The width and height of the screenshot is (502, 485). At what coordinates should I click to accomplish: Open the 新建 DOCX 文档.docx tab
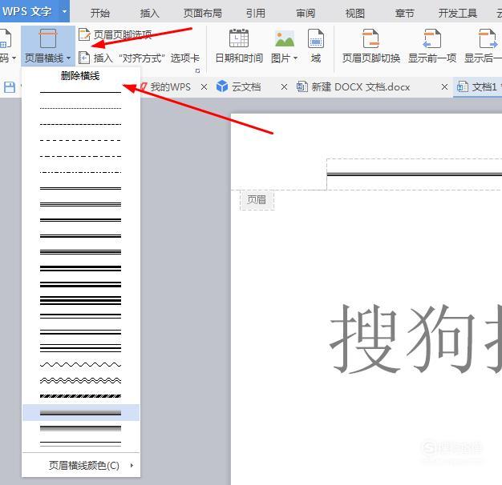361,87
